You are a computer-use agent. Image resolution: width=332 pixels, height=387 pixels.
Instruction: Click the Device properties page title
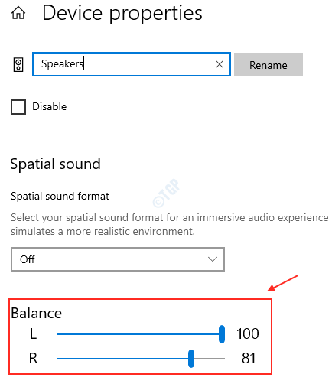[x=122, y=13]
